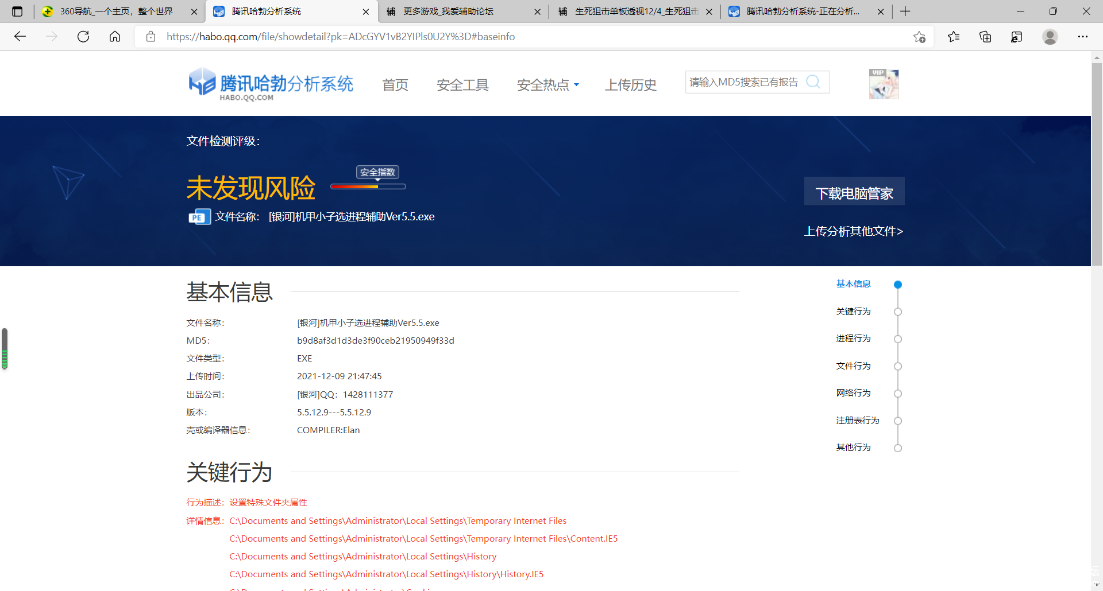Screen dimensions: 1103x591
Task: Switch to 更多游戏_我爱辅助论坛 tab
Action: click(x=448, y=11)
